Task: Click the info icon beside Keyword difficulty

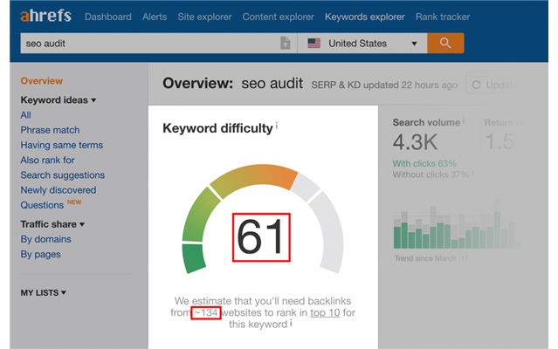Action: [277, 127]
